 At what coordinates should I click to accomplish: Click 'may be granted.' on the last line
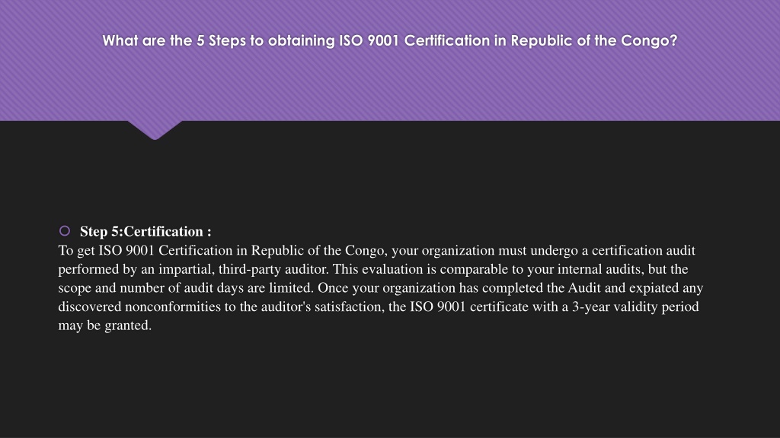[x=105, y=325]
